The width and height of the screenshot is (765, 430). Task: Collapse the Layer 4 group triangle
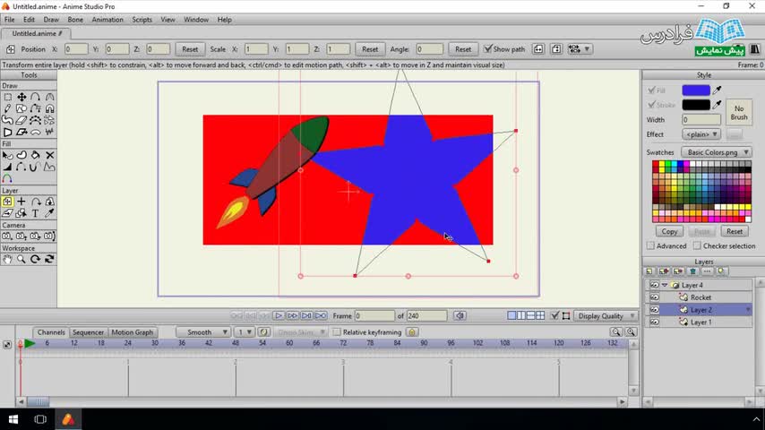[665, 285]
